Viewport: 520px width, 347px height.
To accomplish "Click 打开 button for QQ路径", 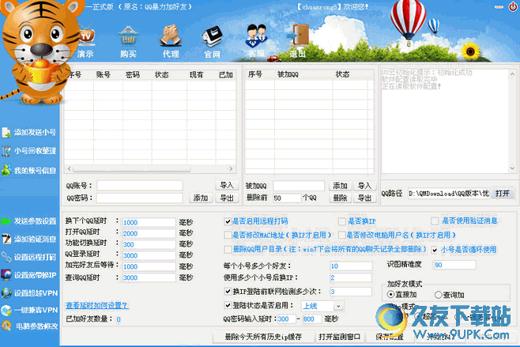I will [x=503, y=194].
